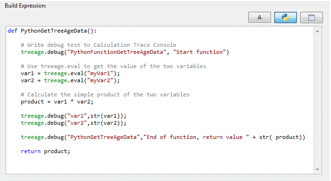331x181 pixels.
Task: Click the "myVar1" string literal
Action: pos(100,73)
